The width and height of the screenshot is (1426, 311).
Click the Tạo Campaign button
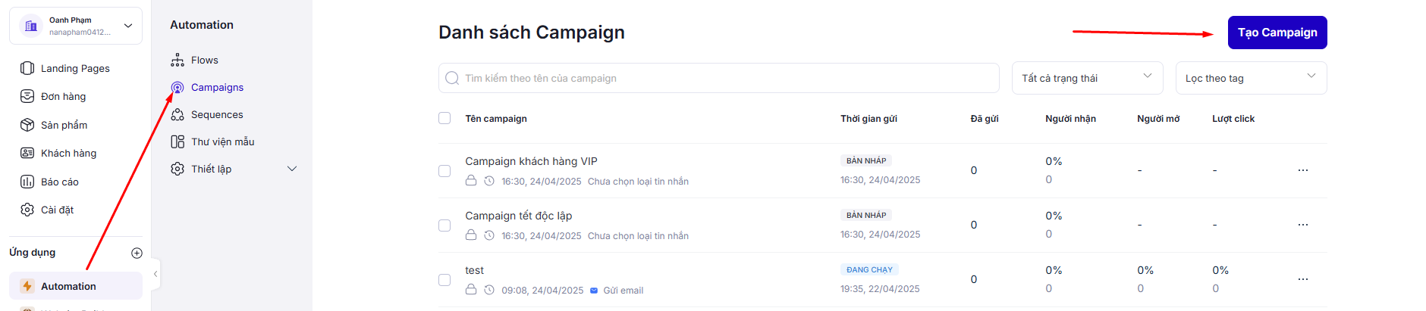click(1277, 33)
